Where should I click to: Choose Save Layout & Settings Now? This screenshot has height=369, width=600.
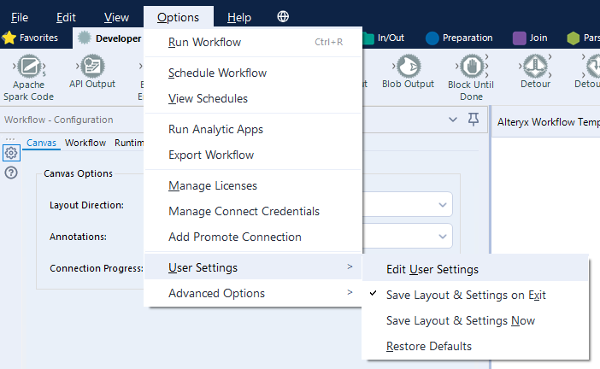click(x=475, y=320)
